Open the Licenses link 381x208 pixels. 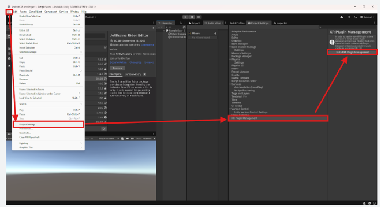point(149,62)
